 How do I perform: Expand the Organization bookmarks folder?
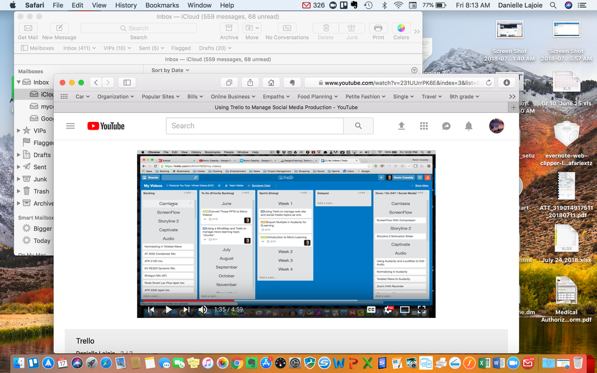coord(115,97)
